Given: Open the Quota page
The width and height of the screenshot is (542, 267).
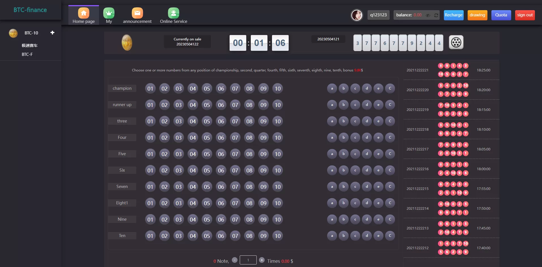Looking at the screenshot, I should pyautogui.click(x=501, y=15).
